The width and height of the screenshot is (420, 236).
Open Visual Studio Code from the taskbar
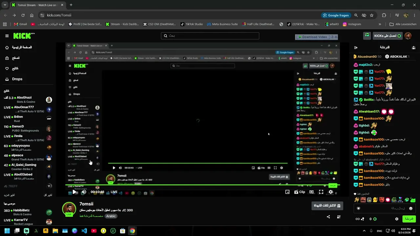[84, 231]
